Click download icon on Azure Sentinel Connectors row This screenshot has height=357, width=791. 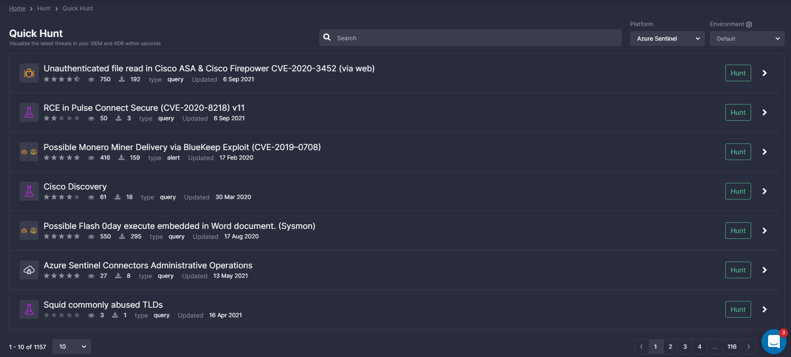click(x=118, y=276)
